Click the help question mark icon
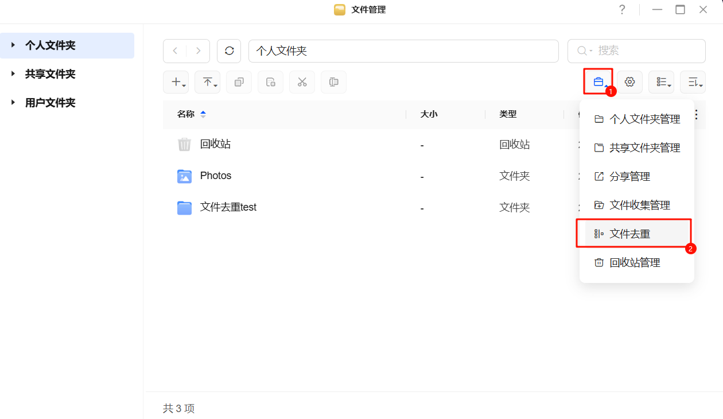 (622, 10)
